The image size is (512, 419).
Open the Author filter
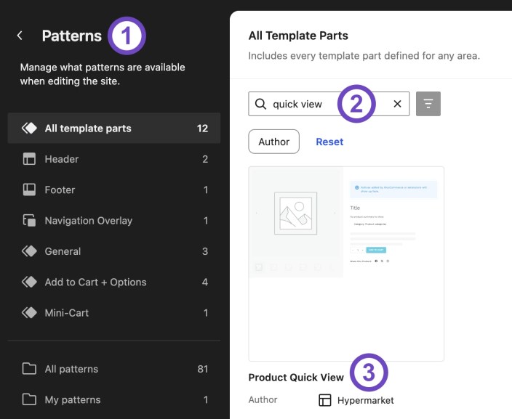pos(273,142)
